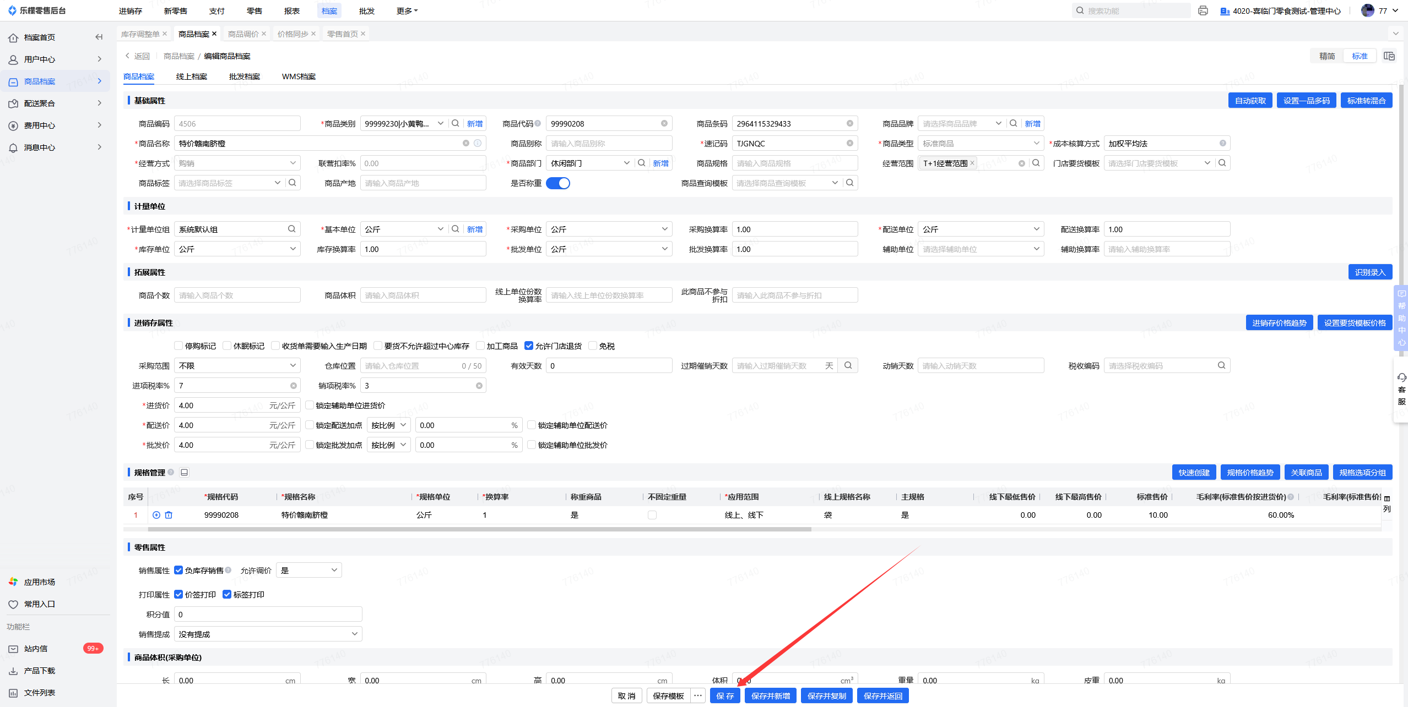Expand the 销售提成 dropdown
Image resolution: width=1408 pixels, height=707 pixels.
click(268, 634)
